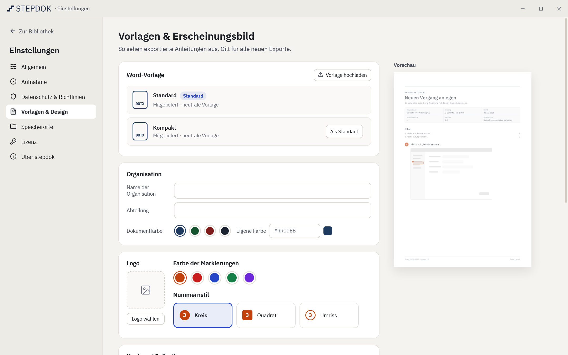Open the Aufnahme settings section
568x355 pixels.
tap(51, 82)
